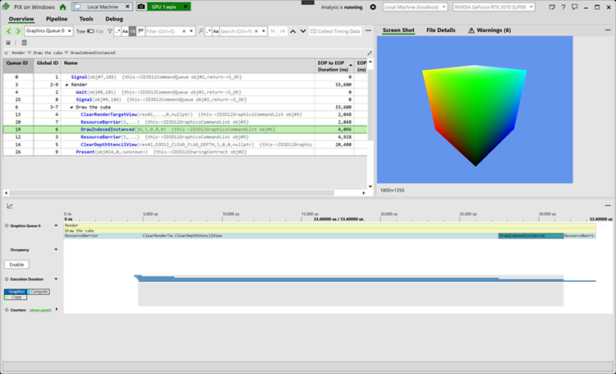Click the camera icon beside GPU 1.wpix
616x374 pixels.
141,7
